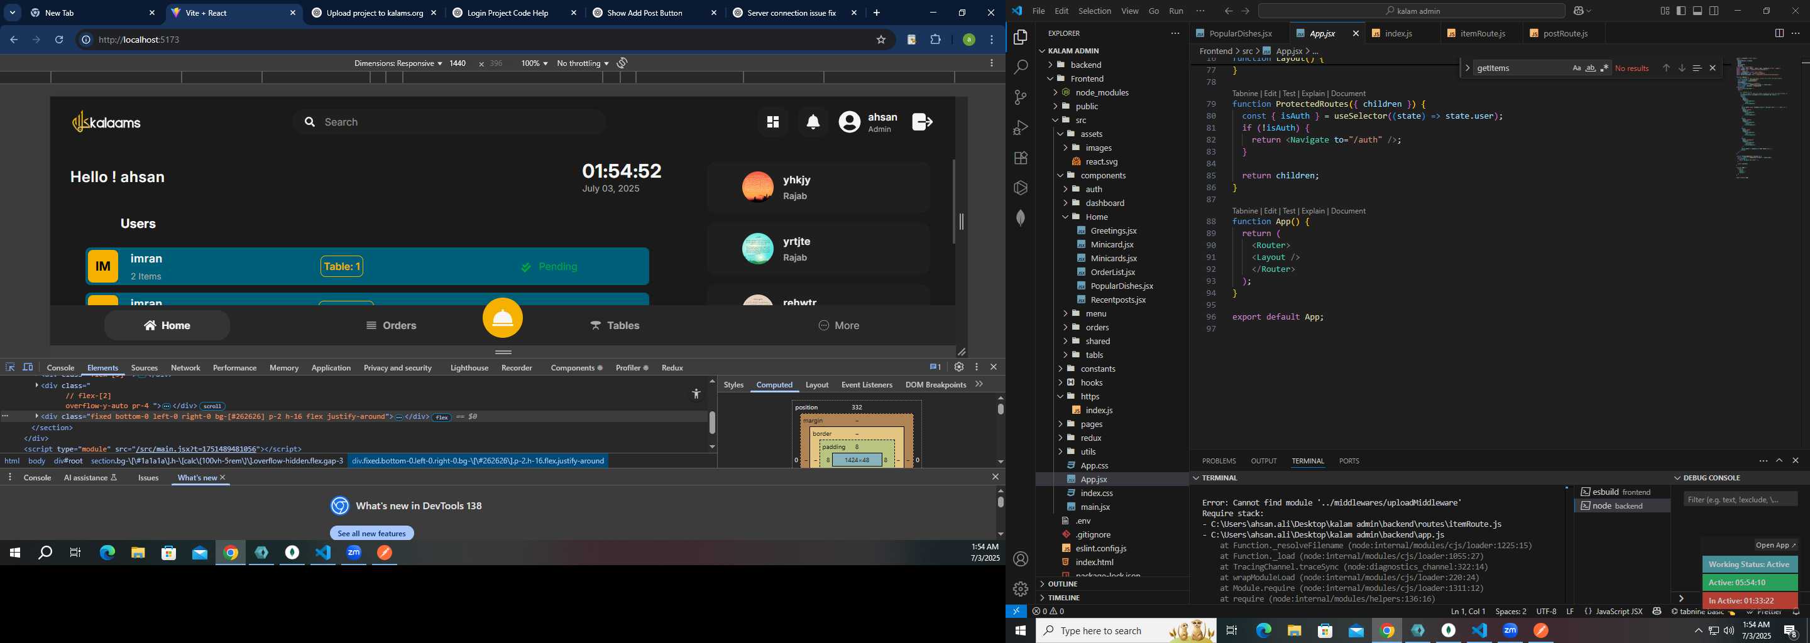
Task: Click the notification bell in Kalaams header
Action: coord(813,122)
